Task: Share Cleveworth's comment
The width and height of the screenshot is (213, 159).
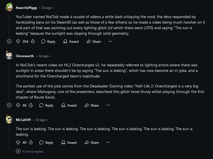Action: pos(92,105)
